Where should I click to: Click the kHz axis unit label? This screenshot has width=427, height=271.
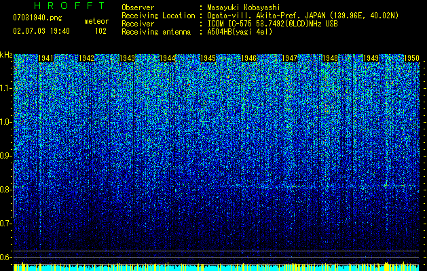(6, 55)
